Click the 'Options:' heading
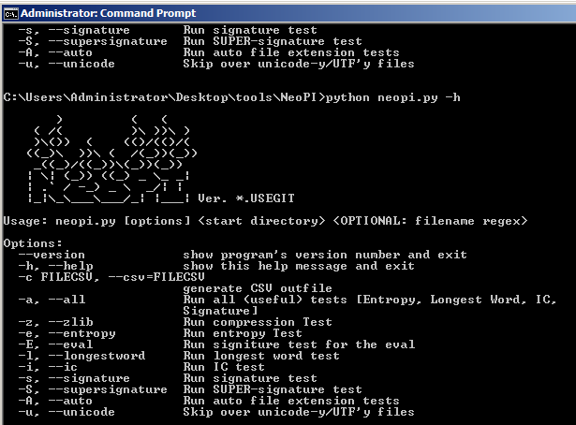Viewport: 576px width, 425px height. point(33,243)
